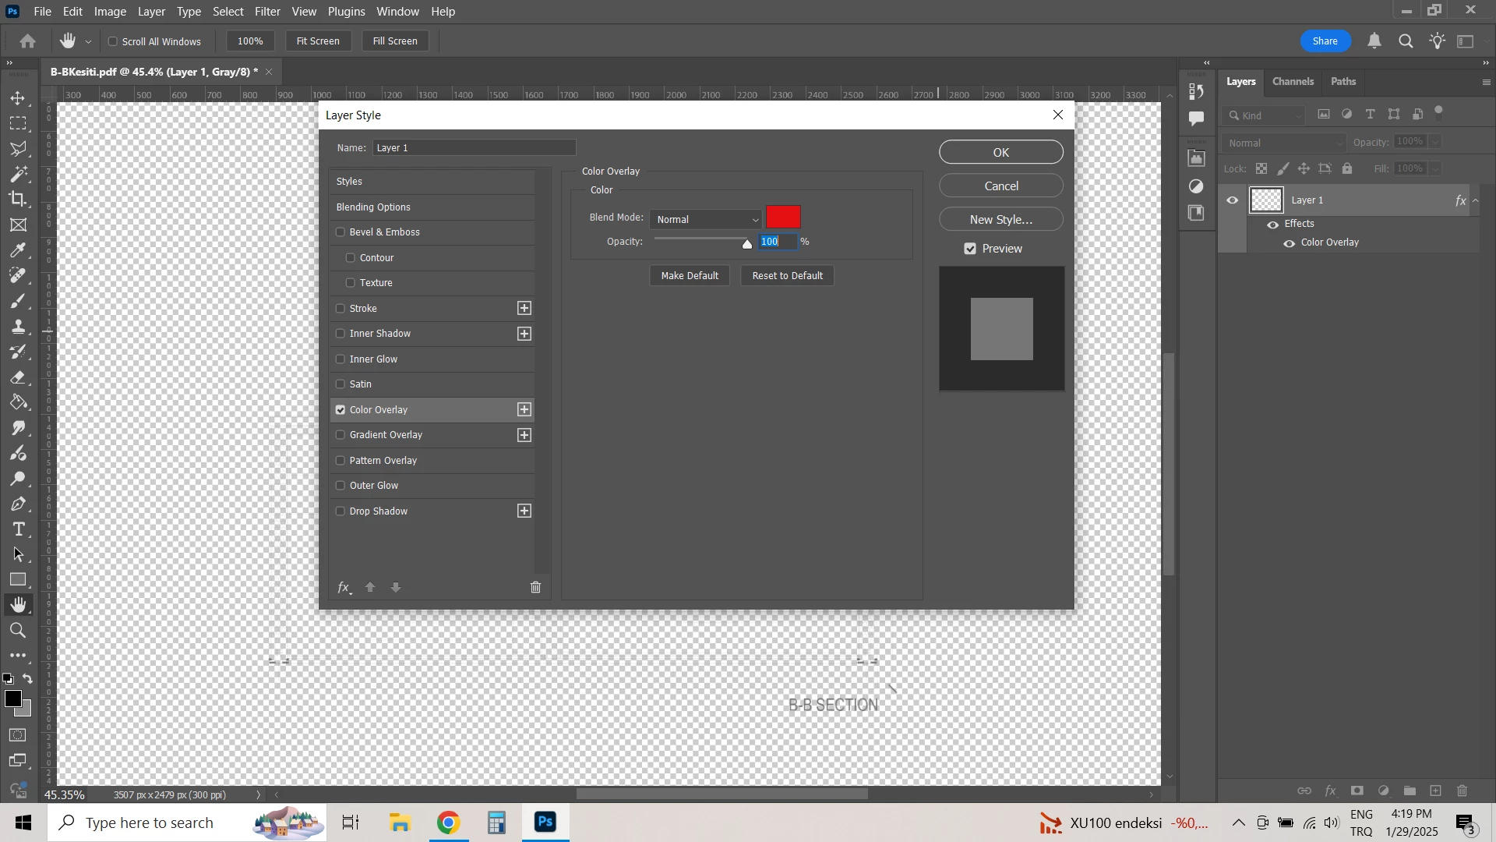Enable the Drop Shadow checkbox
1496x842 pixels.
pyautogui.click(x=340, y=511)
